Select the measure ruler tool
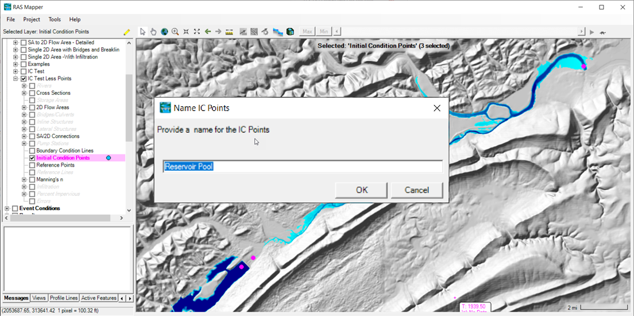 [229, 32]
